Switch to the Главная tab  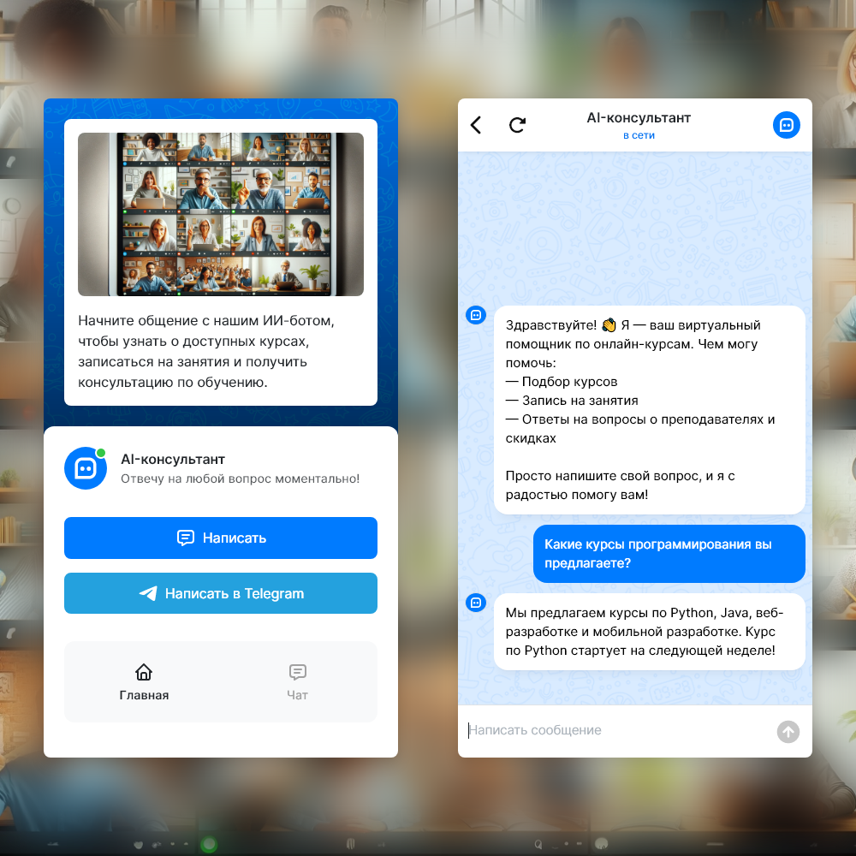tap(144, 682)
